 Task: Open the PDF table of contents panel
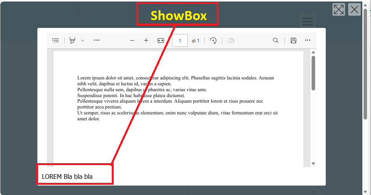56,40
